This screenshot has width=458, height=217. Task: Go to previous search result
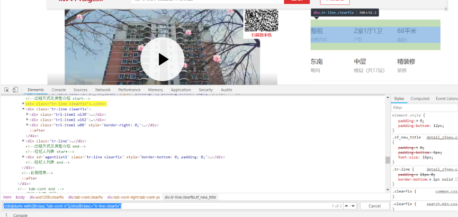(346, 206)
